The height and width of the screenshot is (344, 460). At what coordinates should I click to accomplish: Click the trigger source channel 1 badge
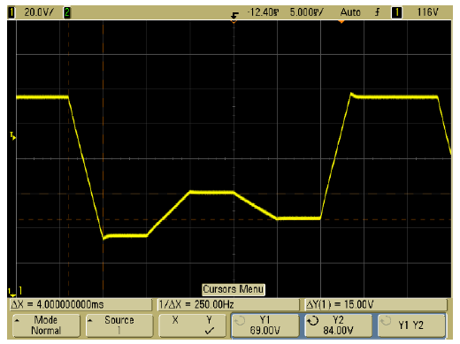(396, 12)
